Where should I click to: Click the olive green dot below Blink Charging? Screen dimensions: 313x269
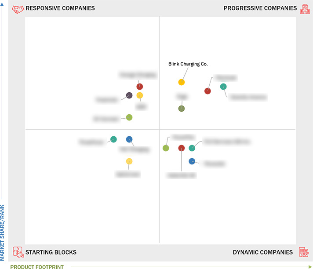point(182,109)
